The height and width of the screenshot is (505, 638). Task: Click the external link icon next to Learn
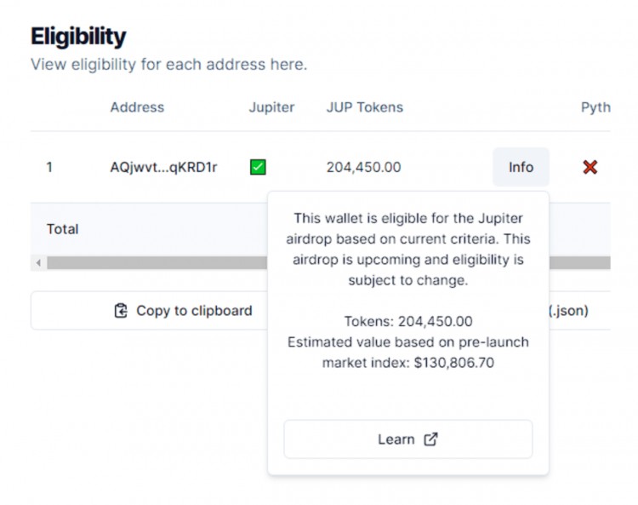pyautogui.click(x=431, y=439)
